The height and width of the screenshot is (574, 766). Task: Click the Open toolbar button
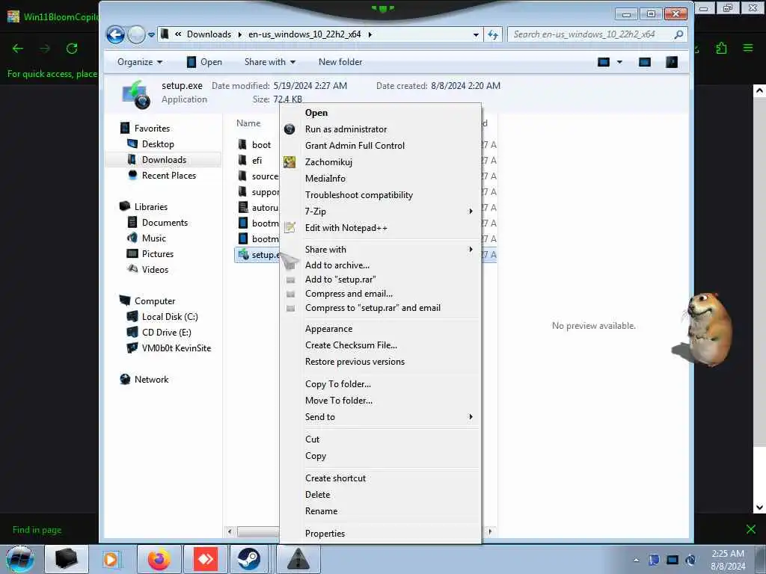pyautogui.click(x=205, y=62)
